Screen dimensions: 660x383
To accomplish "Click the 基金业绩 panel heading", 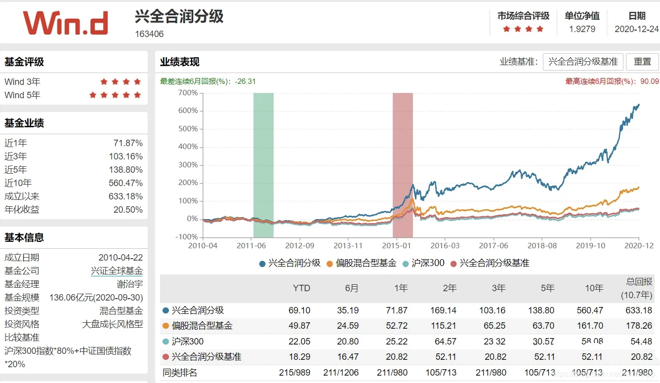I will click(24, 123).
